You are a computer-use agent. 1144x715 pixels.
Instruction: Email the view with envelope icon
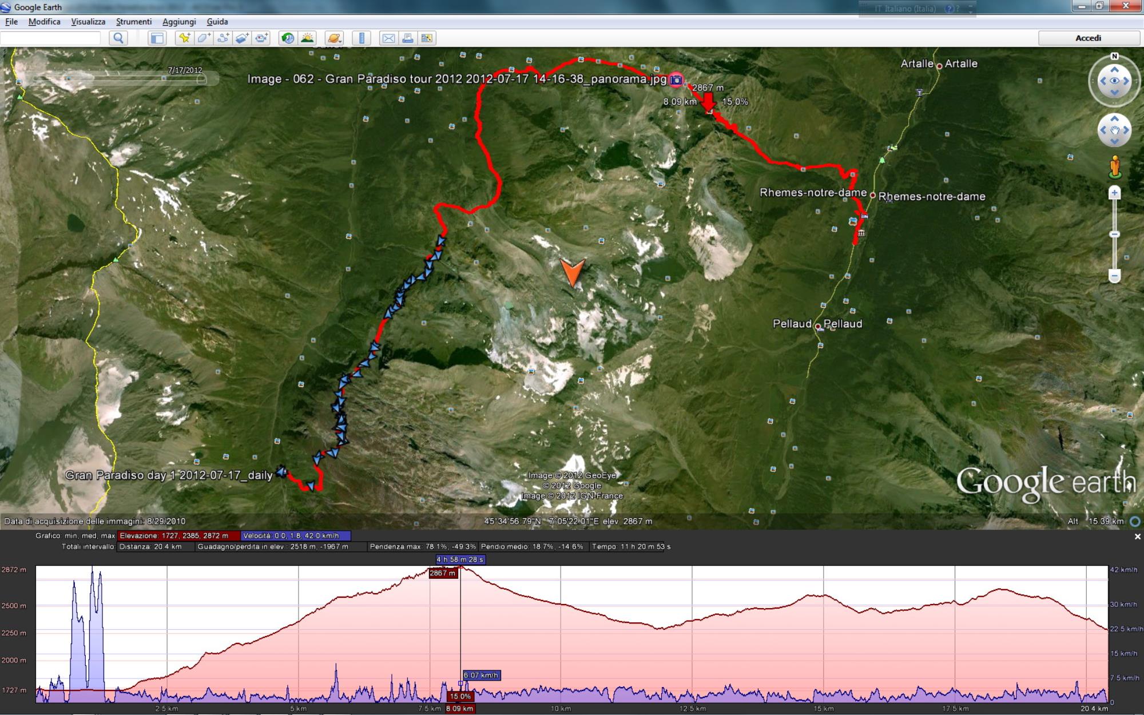[388, 38]
